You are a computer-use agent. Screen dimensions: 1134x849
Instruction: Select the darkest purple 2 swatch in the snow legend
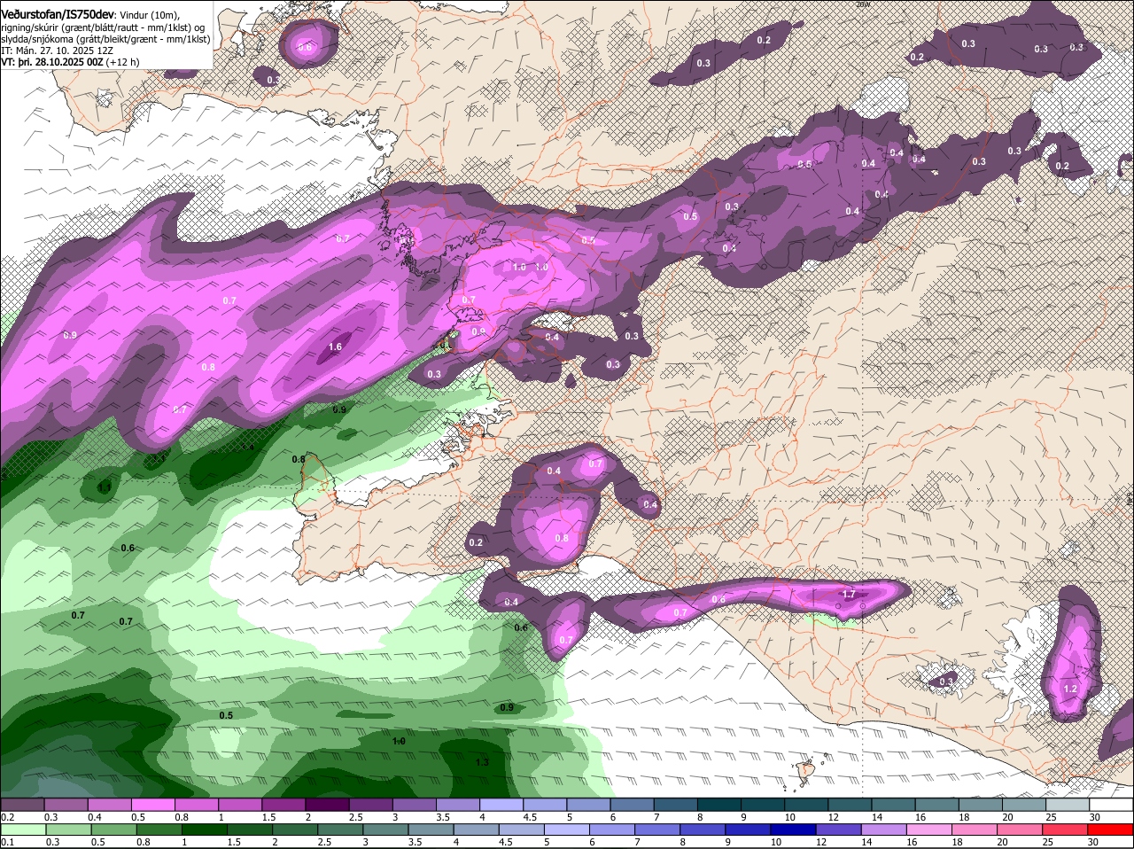click(327, 805)
